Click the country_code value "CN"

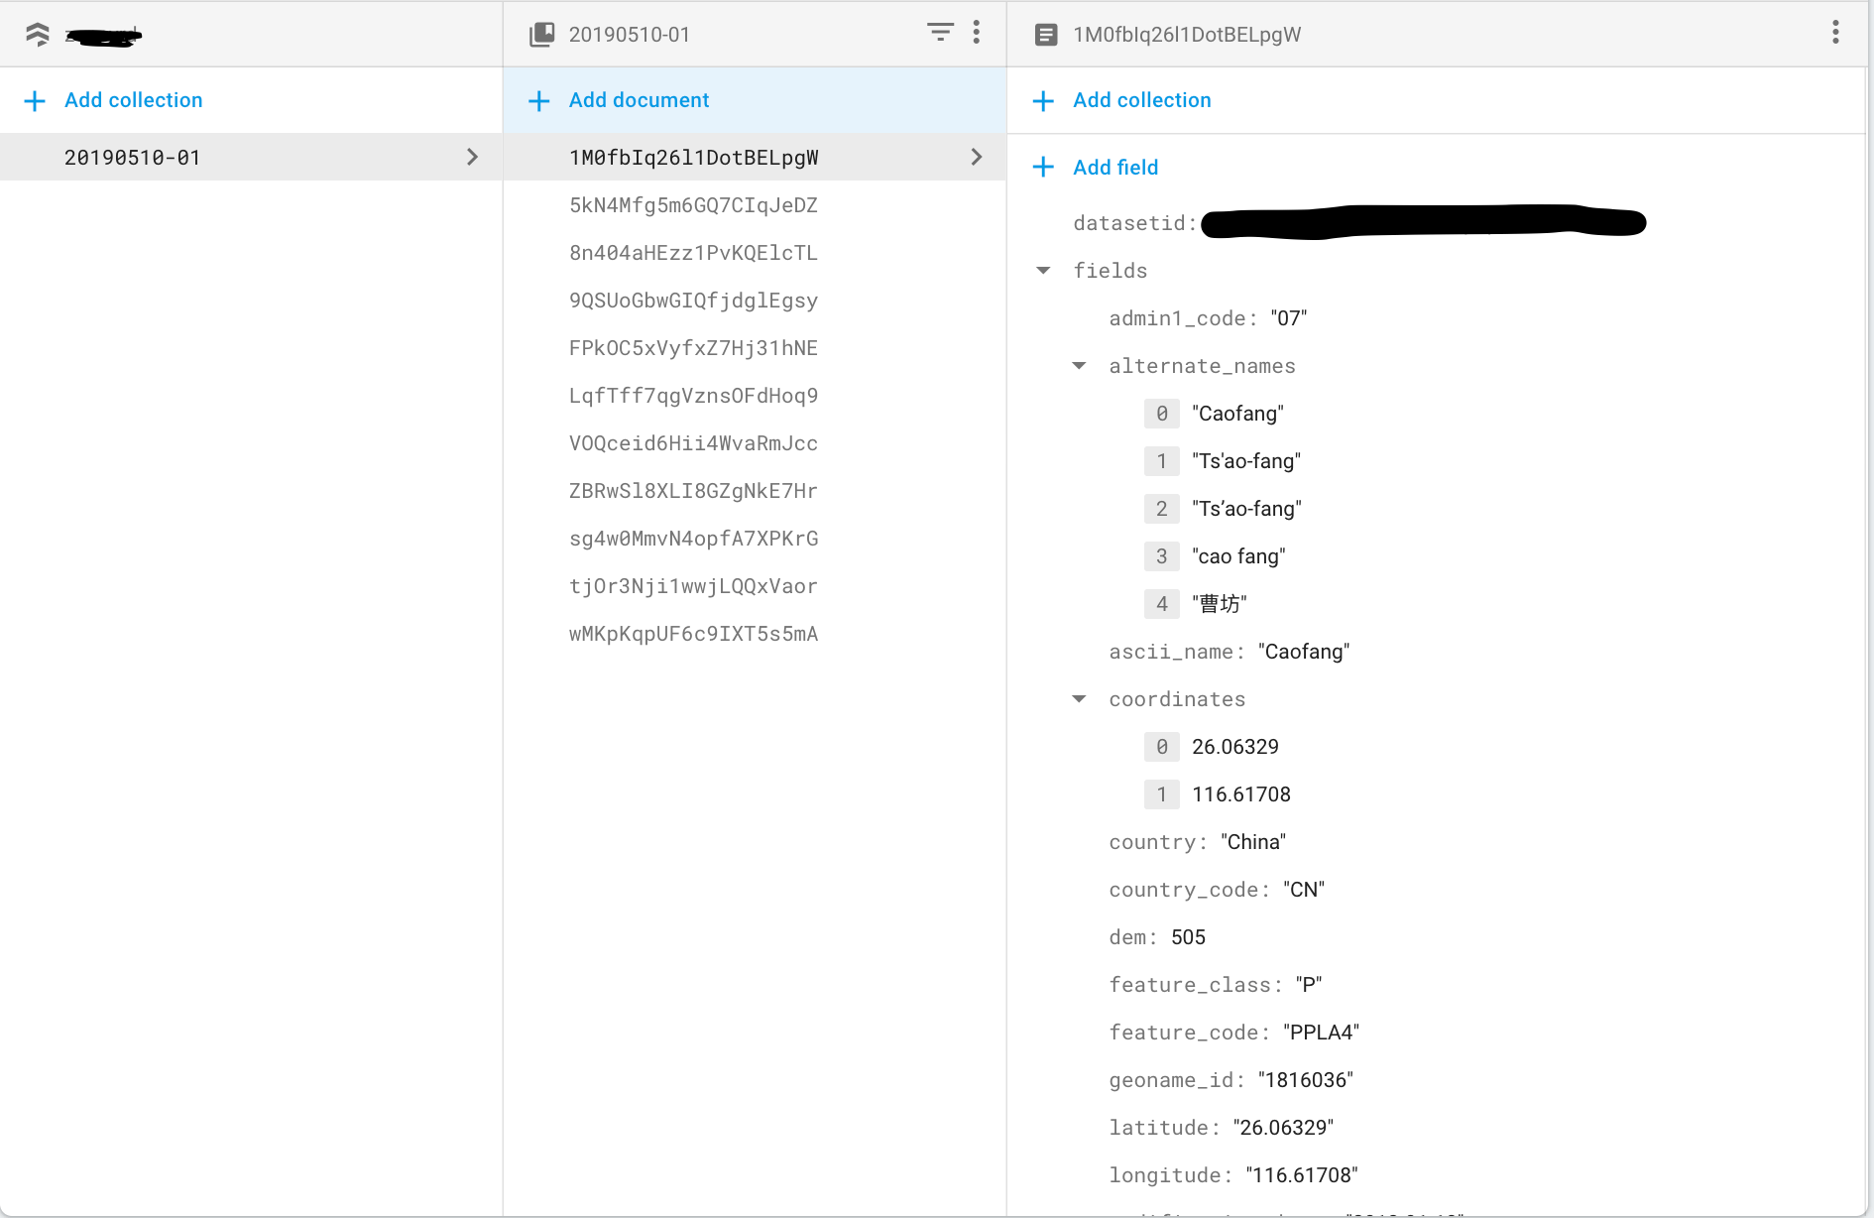tap(1304, 890)
